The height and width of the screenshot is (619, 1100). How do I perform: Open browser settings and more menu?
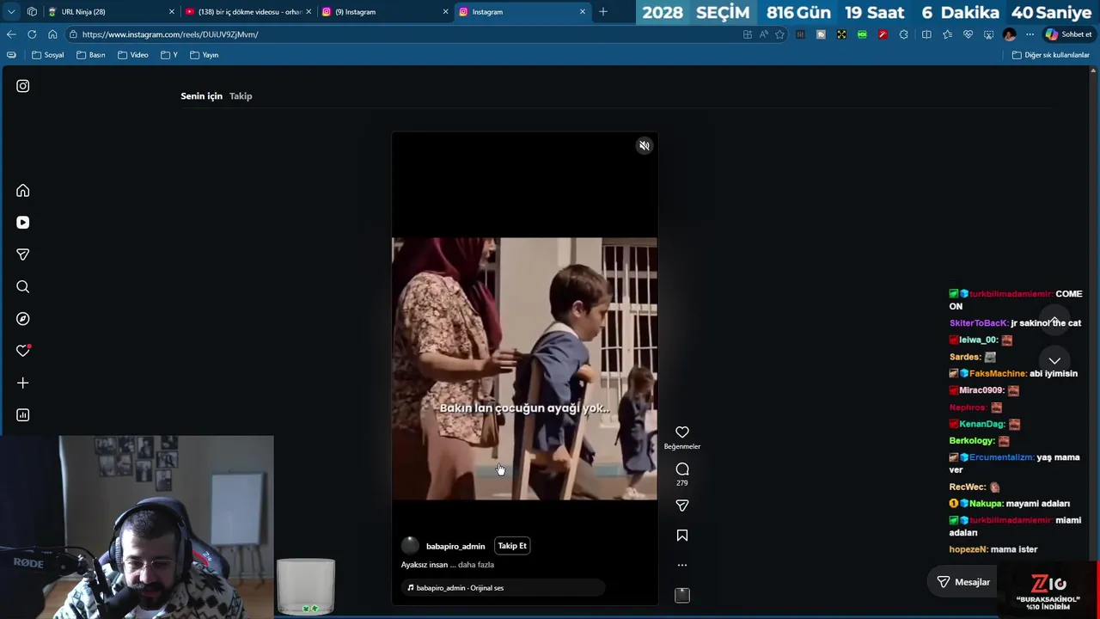click(1030, 34)
